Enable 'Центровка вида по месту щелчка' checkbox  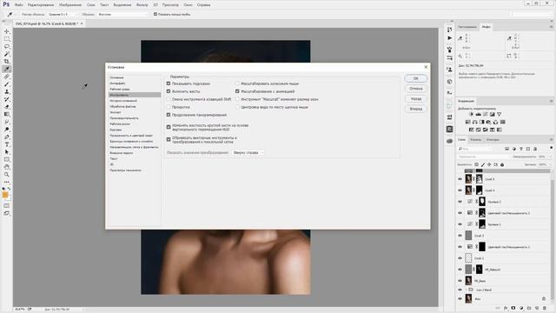click(x=237, y=107)
